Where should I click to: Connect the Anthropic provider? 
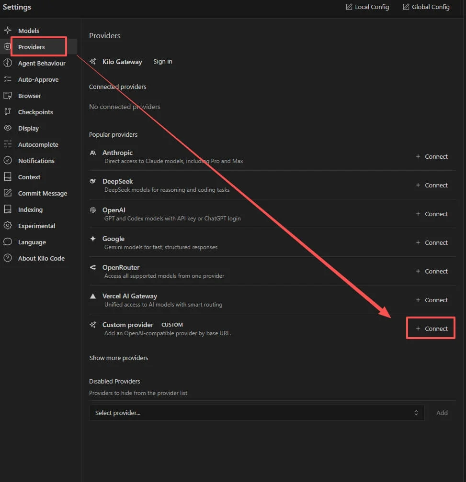click(432, 156)
